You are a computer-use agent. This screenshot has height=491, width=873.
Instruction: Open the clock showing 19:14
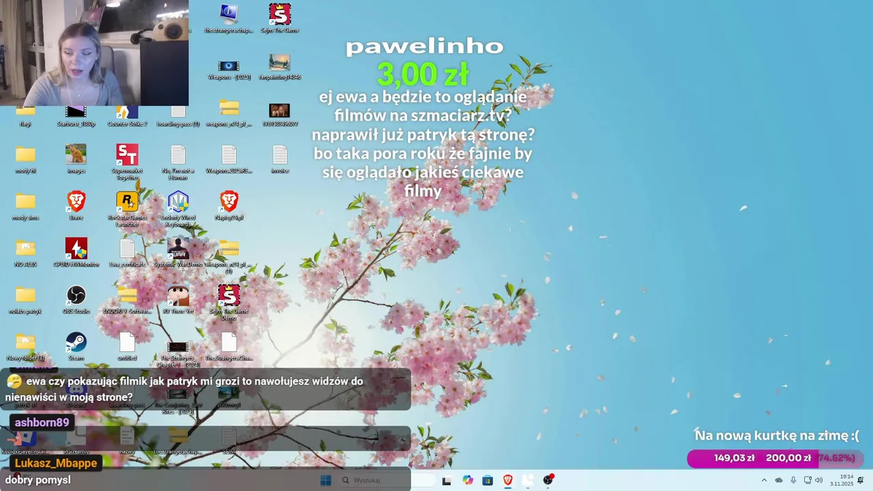841,480
